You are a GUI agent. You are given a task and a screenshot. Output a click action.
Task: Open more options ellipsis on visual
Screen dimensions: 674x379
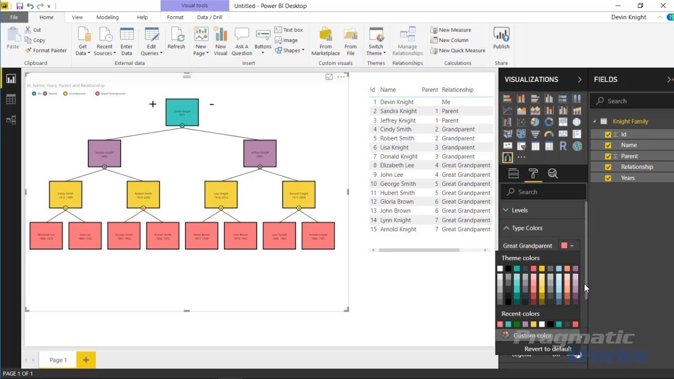341,77
